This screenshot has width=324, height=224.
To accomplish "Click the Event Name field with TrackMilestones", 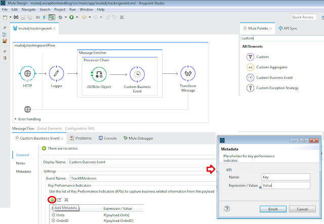I will [143, 178].
